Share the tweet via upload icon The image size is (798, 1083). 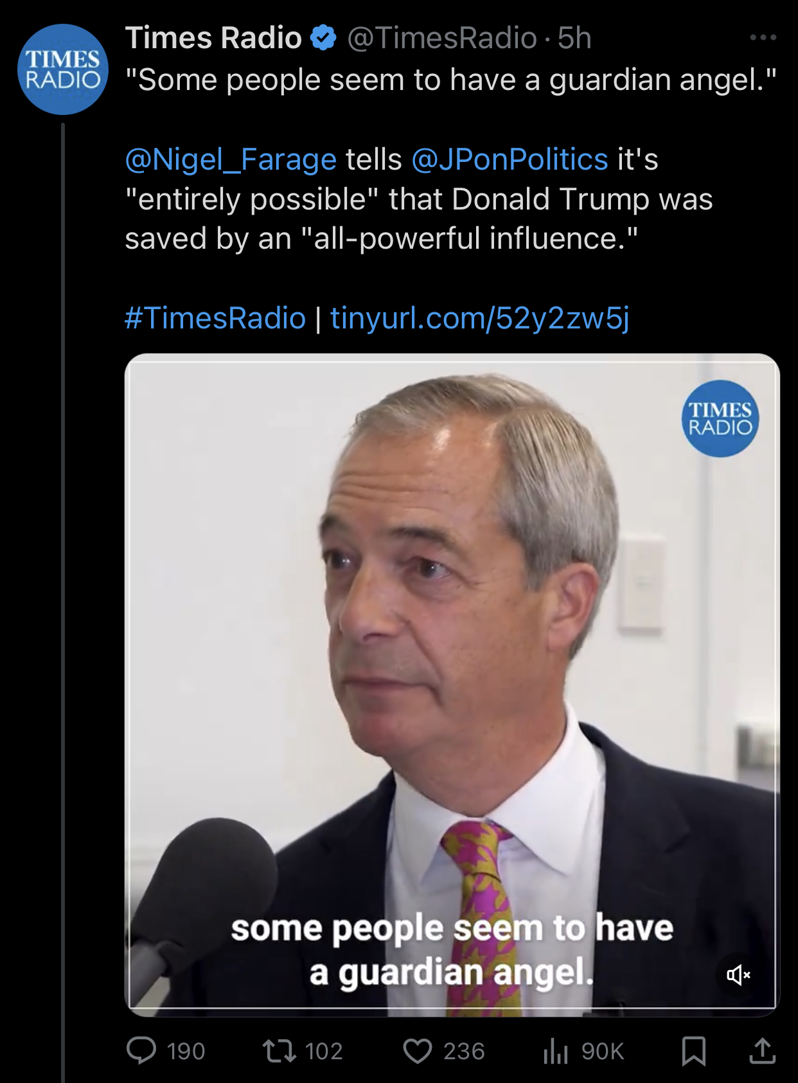pyautogui.click(x=763, y=1051)
